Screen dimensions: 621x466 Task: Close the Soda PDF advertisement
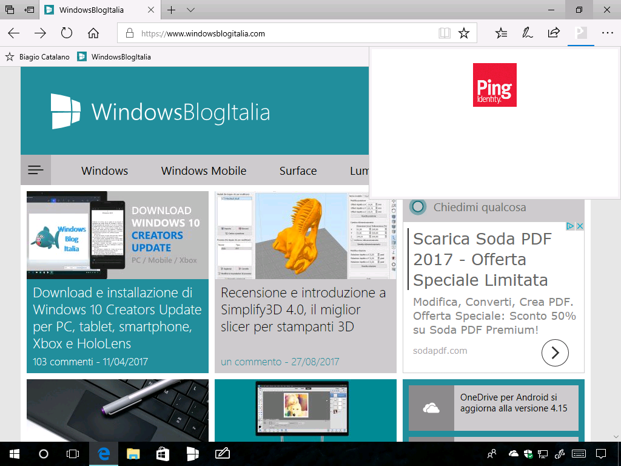pyautogui.click(x=580, y=226)
